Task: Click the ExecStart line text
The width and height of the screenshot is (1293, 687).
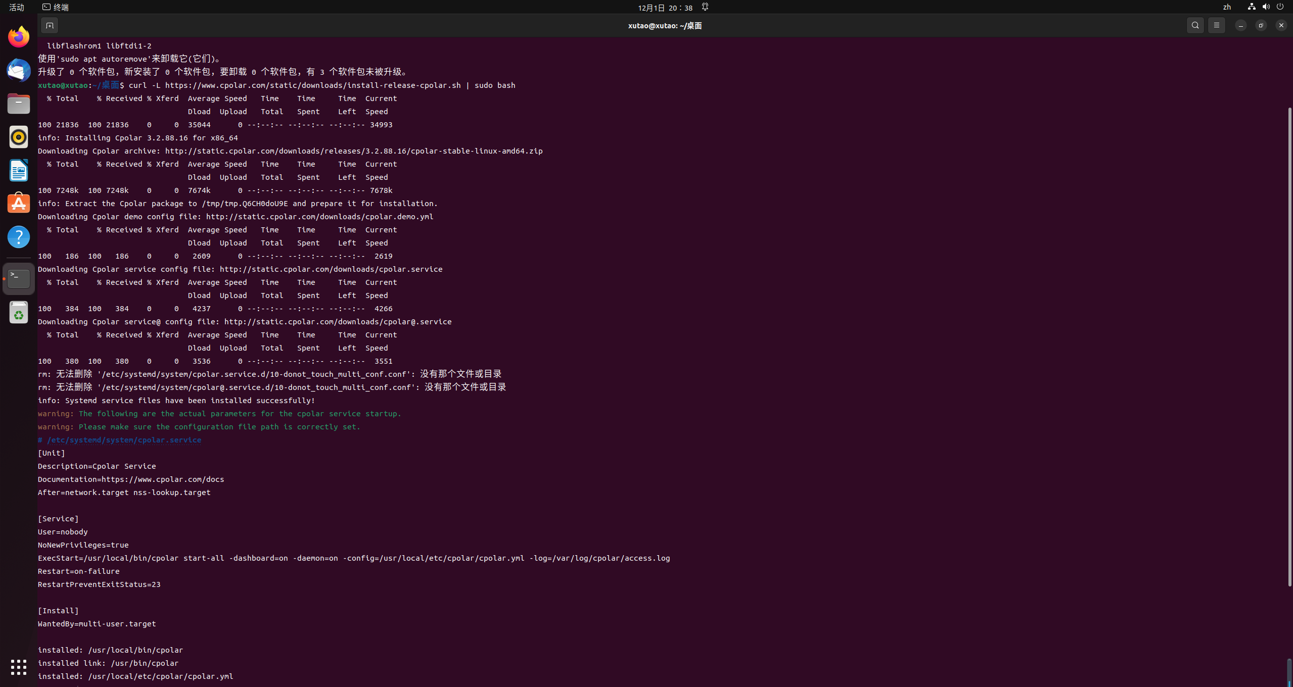Action: click(354, 558)
